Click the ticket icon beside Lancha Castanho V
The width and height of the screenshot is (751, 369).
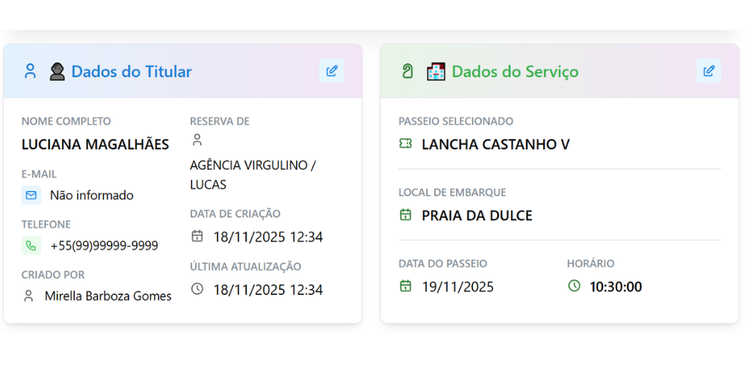(405, 144)
